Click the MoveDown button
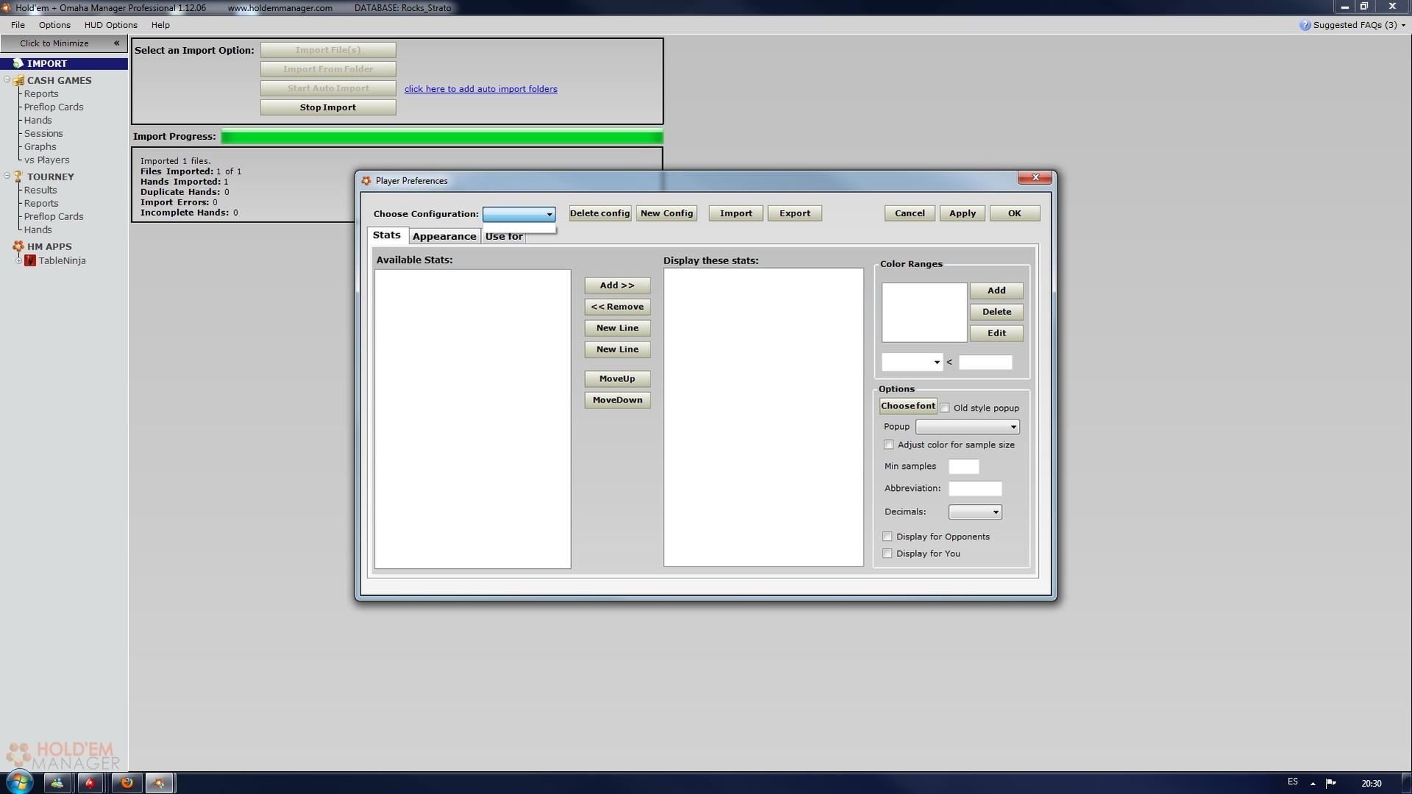 [x=617, y=400]
